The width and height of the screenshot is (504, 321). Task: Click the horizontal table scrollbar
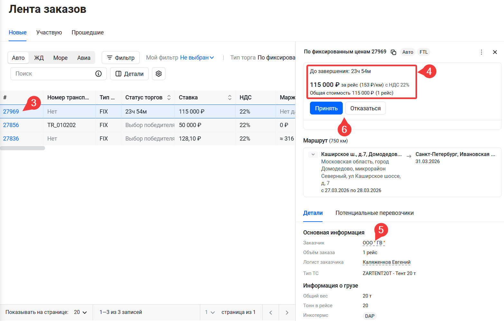[23, 148]
